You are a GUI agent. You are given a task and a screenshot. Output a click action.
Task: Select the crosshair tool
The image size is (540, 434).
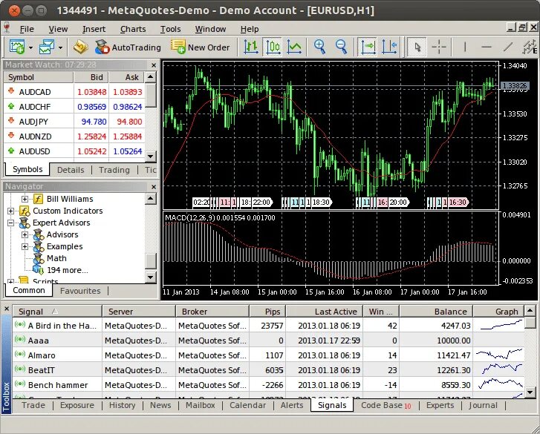coord(439,47)
